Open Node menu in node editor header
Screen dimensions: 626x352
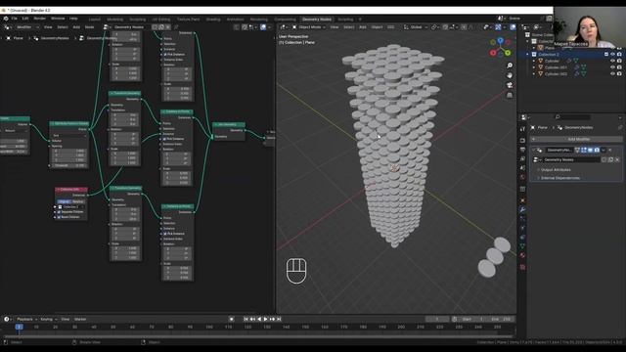[x=89, y=27]
